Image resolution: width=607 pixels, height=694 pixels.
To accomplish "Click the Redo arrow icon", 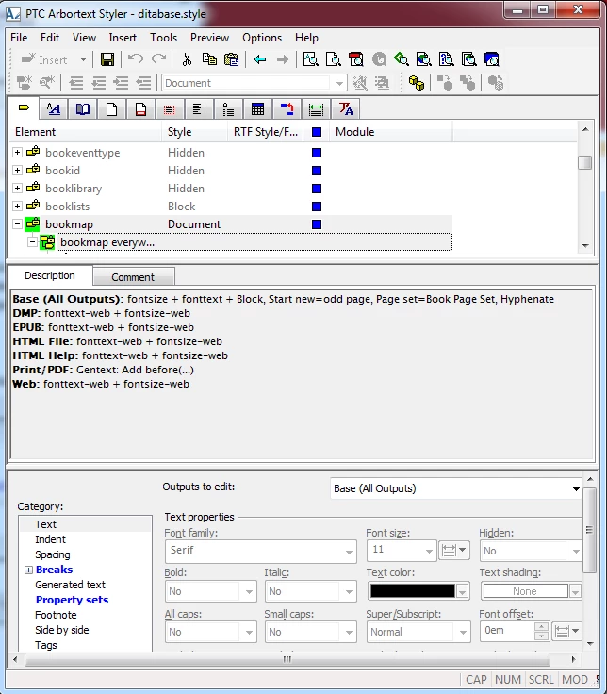I will tap(158, 58).
